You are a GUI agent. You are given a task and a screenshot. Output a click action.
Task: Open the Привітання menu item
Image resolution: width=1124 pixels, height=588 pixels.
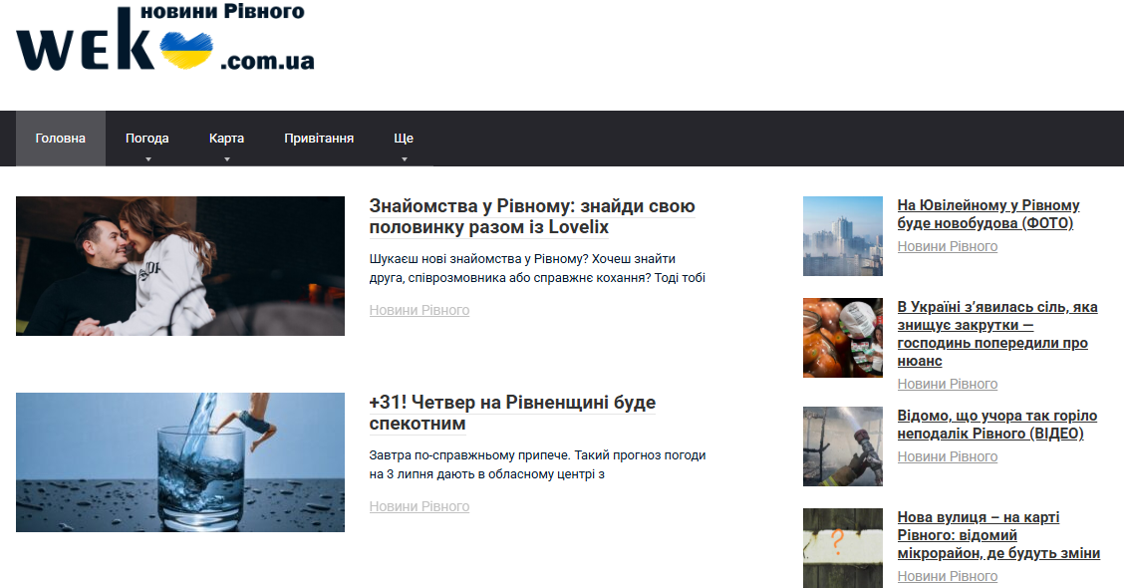pos(319,139)
